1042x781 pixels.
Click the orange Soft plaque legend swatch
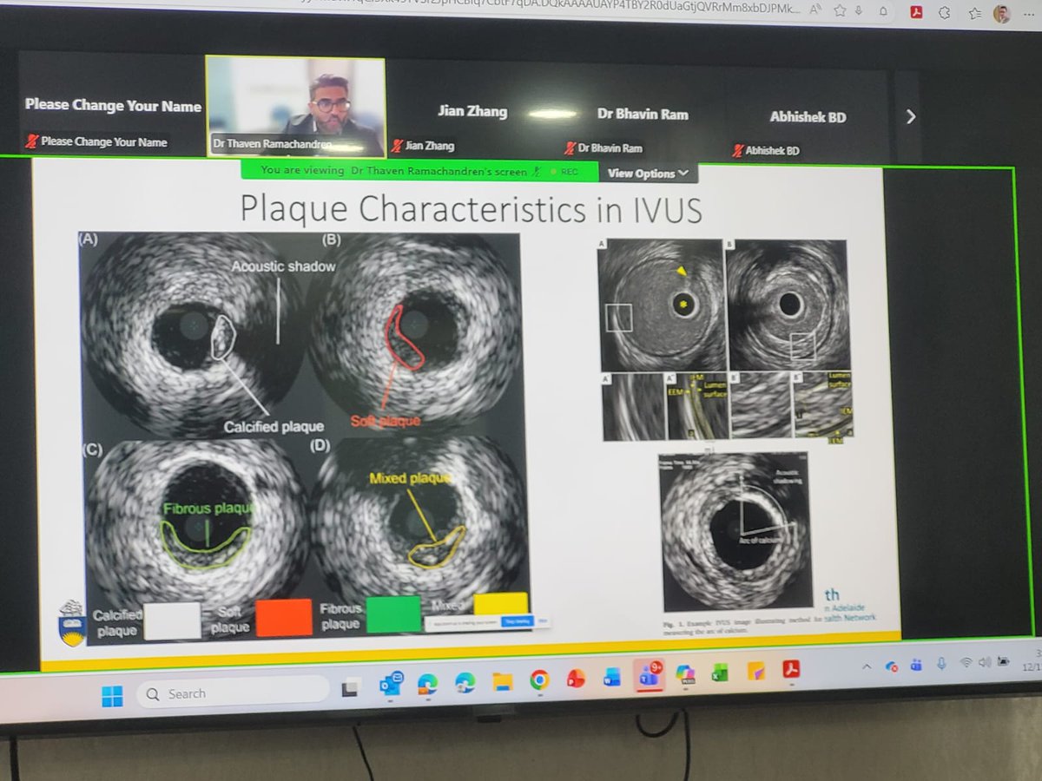[284, 618]
